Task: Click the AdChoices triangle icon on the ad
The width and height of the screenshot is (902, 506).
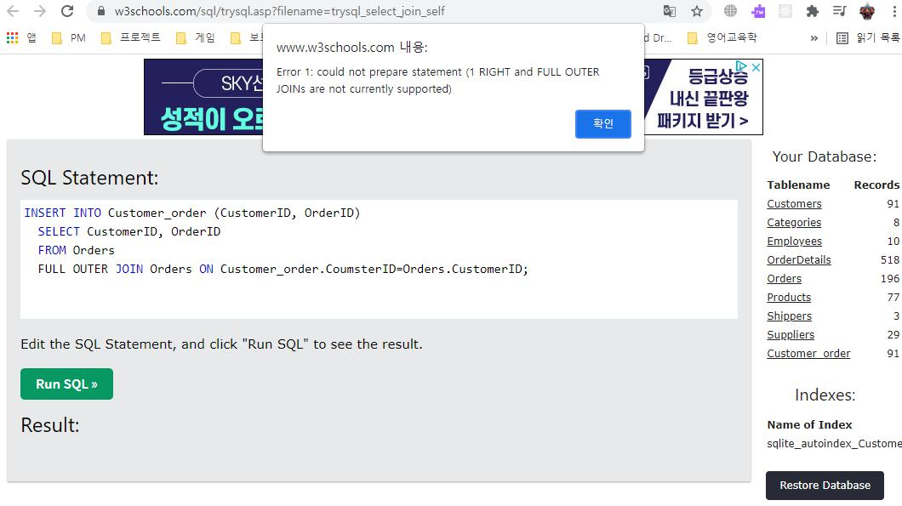Action: click(742, 66)
